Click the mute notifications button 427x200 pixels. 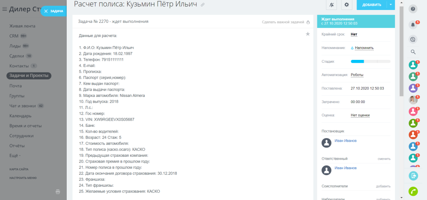tap(332, 5)
